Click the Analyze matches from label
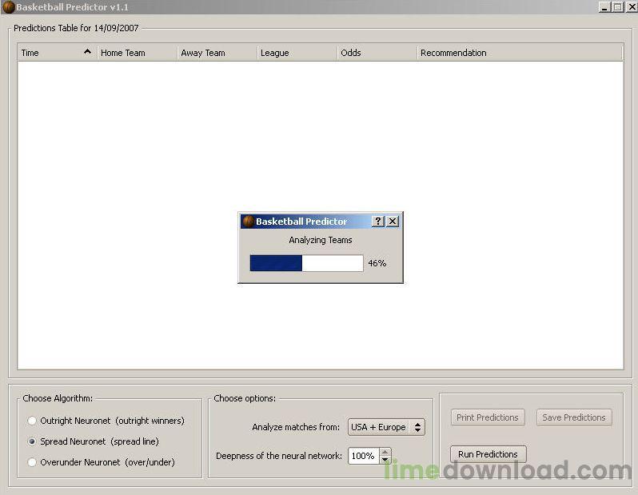Viewport: 638px width, 495px height. click(296, 427)
